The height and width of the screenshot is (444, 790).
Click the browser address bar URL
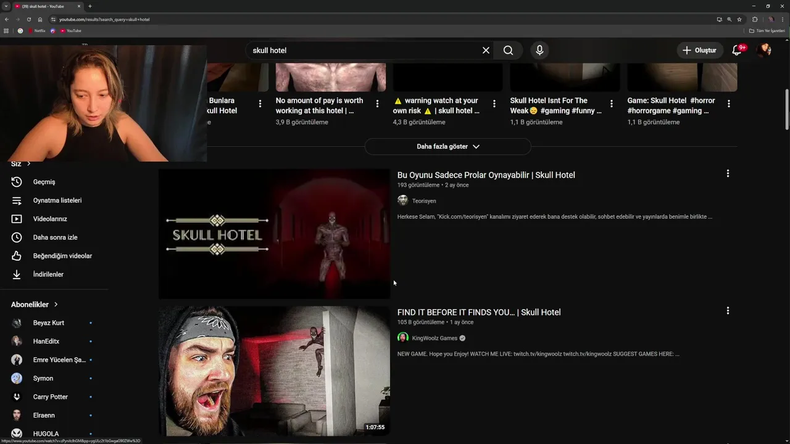pyautogui.click(x=104, y=19)
